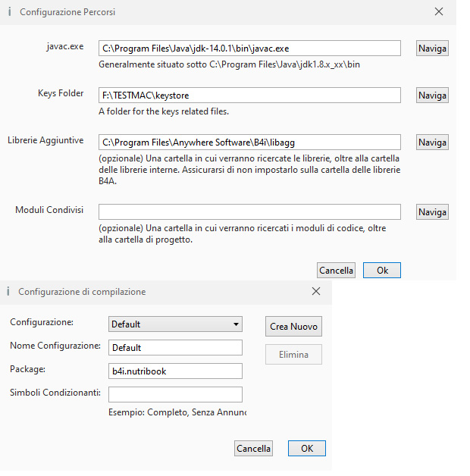Click the empty Moduli Condivisi field
Image resolution: width=470 pixels, height=476 pixels.
point(249,212)
